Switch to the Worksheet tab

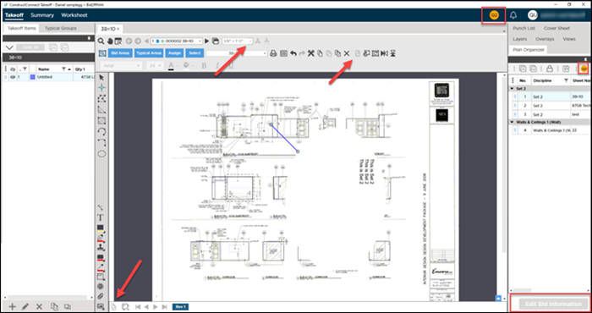pyautogui.click(x=74, y=15)
